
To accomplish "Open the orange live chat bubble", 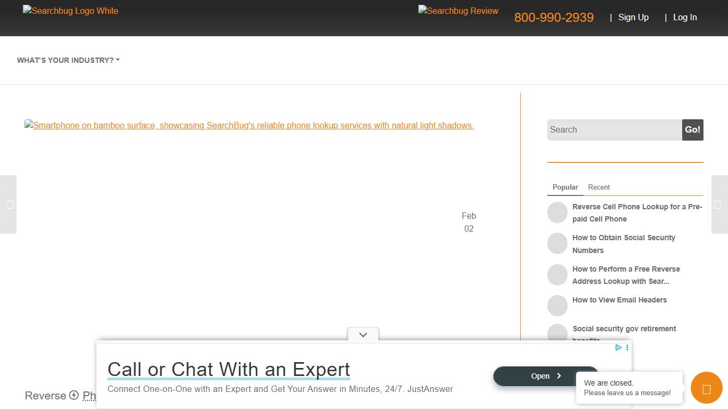I will click(x=706, y=388).
